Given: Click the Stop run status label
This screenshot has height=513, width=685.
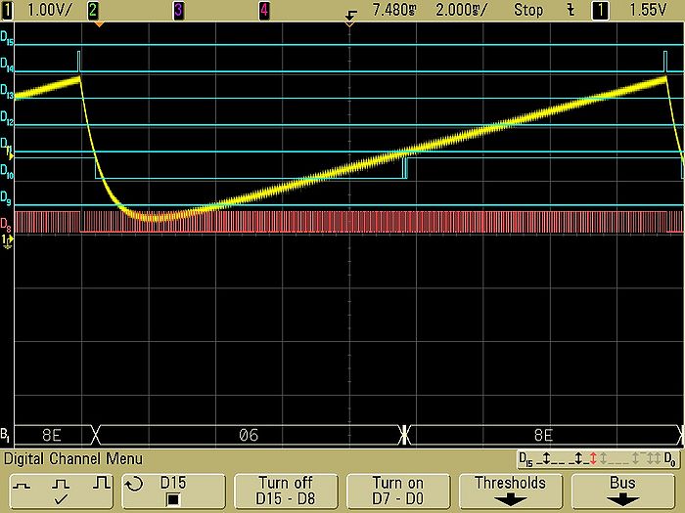Looking at the screenshot, I should [528, 9].
